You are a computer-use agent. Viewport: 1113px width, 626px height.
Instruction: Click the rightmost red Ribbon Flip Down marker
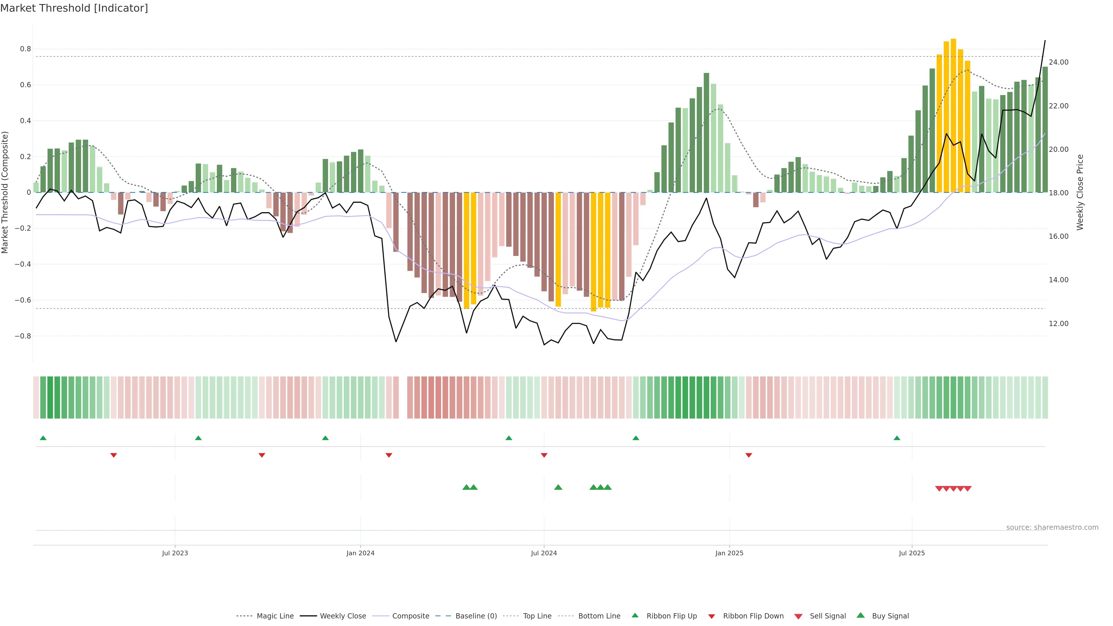pos(749,455)
